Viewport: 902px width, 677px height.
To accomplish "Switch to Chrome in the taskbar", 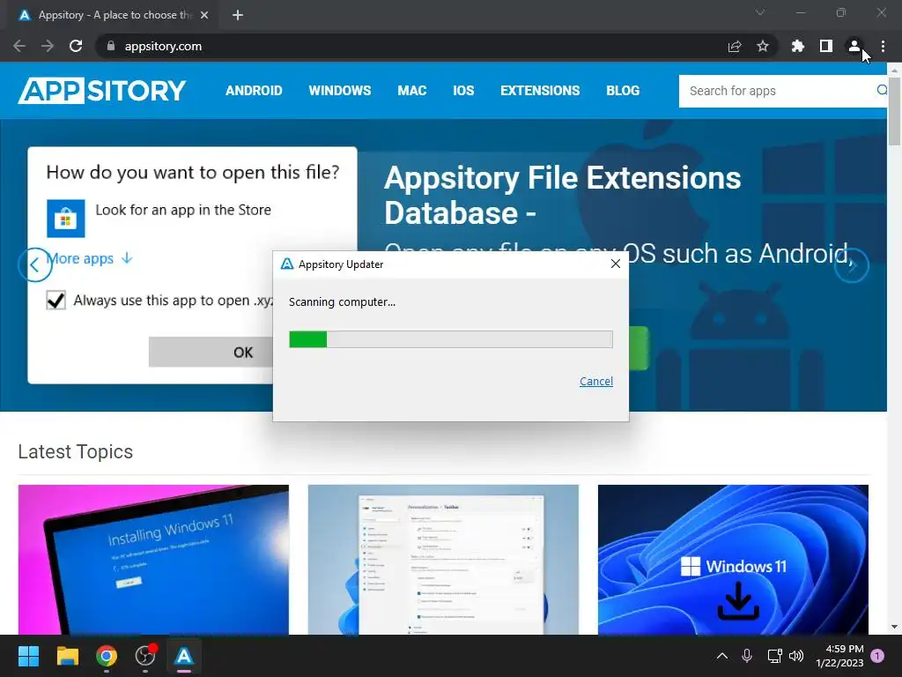I will click(x=107, y=656).
